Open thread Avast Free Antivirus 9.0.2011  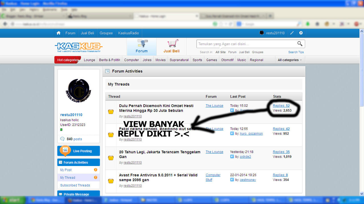point(158,177)
